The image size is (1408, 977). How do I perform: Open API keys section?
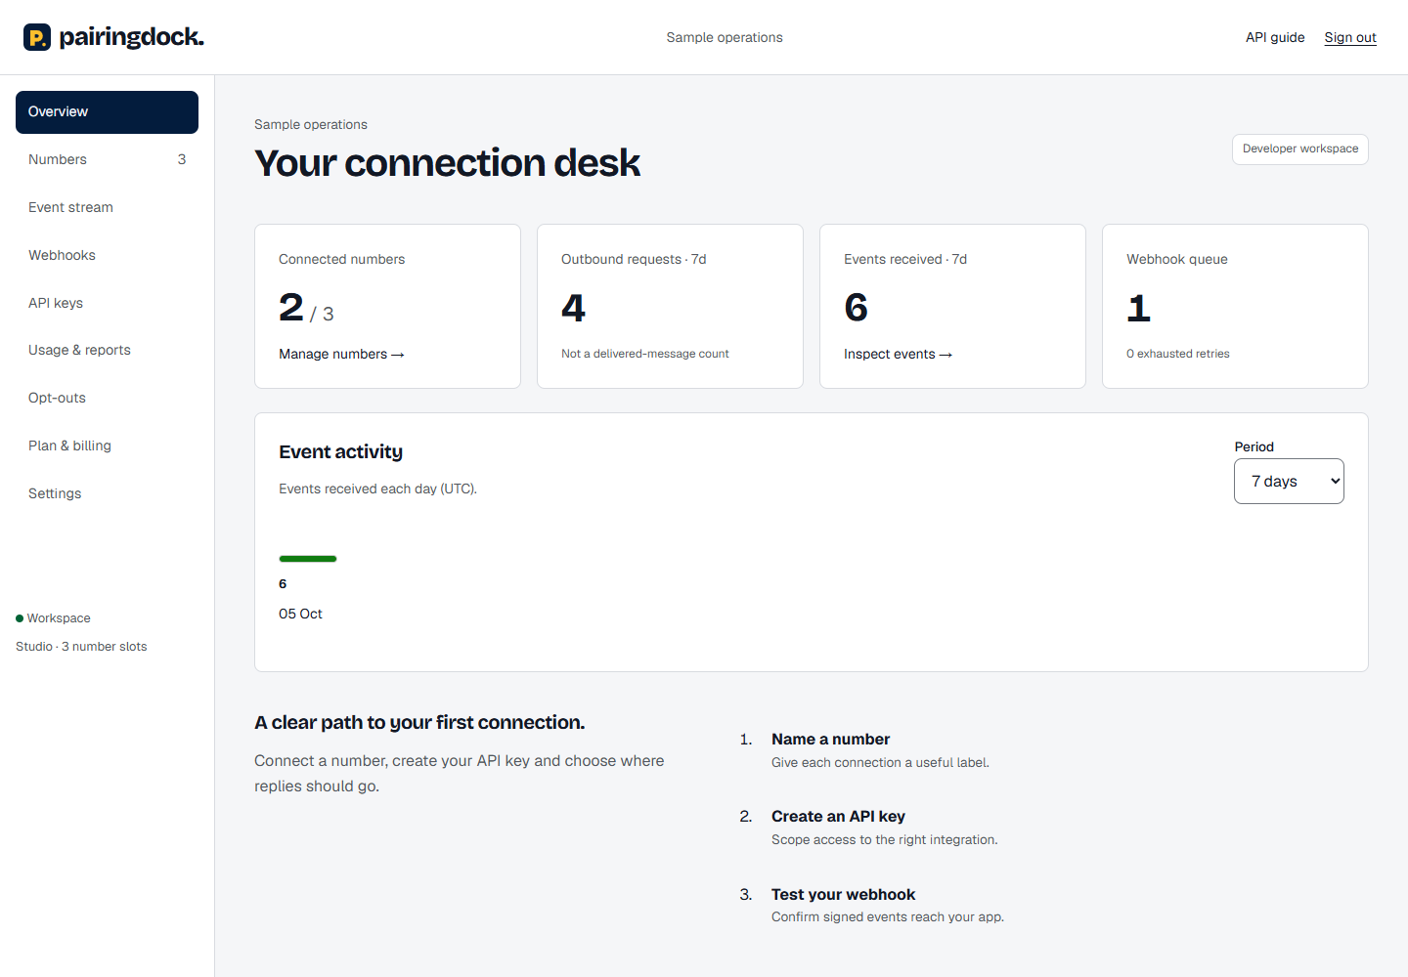[x=107, y=303]
